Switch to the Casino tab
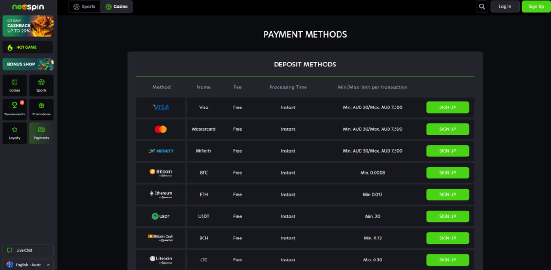 point(116,6)
